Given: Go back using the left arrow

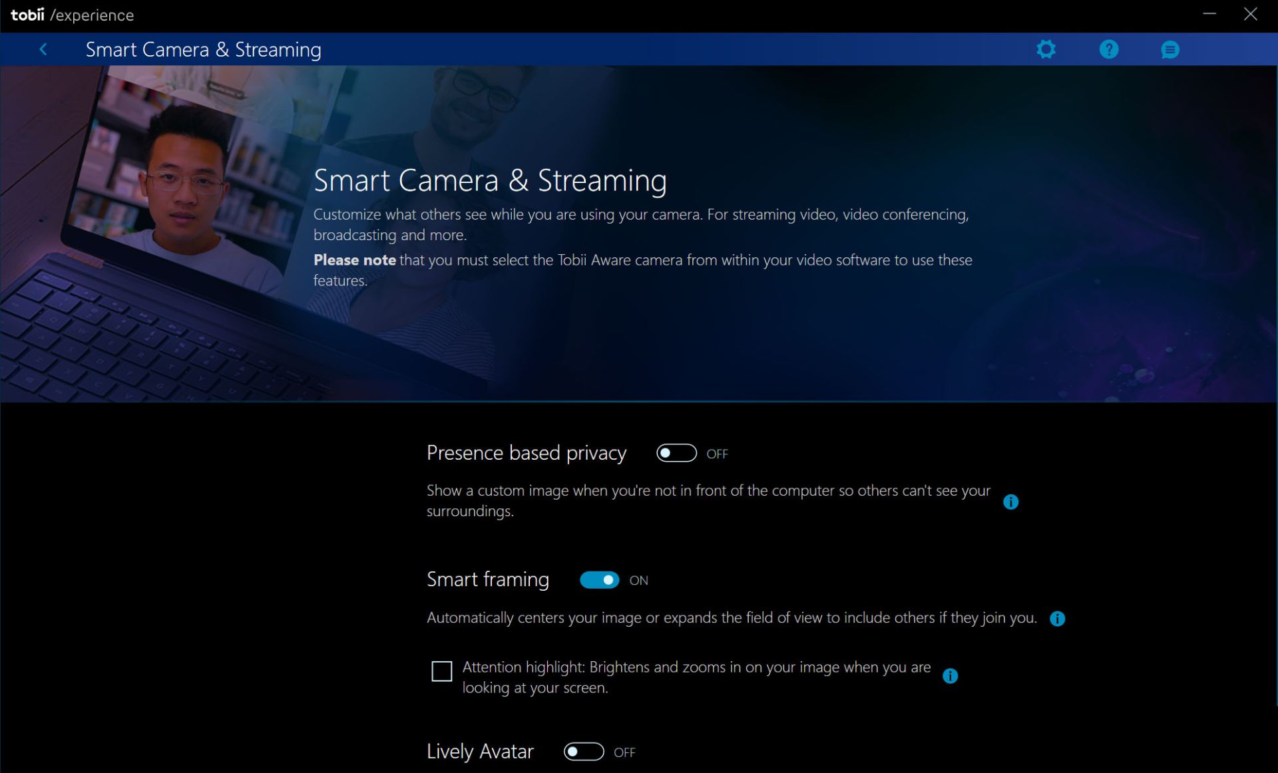Looking at the screenshot, I should 43,49.
